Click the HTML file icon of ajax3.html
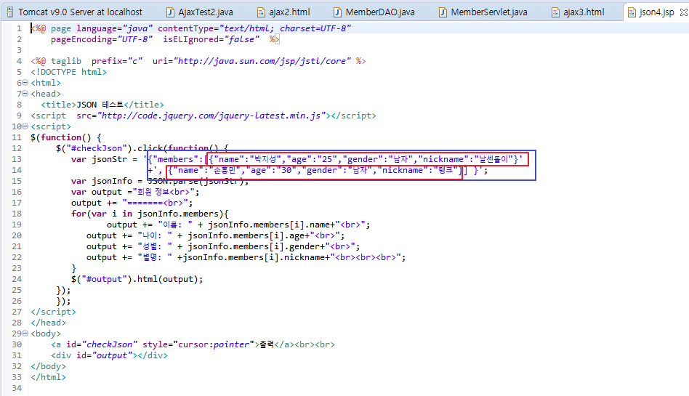 pyautogui.click(x=555, y=12)
